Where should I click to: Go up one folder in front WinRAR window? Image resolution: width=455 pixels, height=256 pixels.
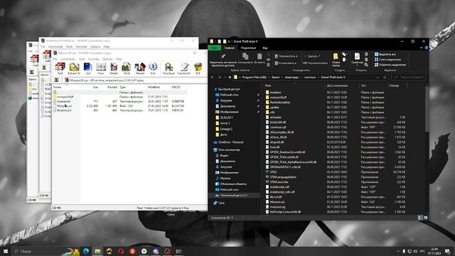pyautogui.click(x=57, y=80)
